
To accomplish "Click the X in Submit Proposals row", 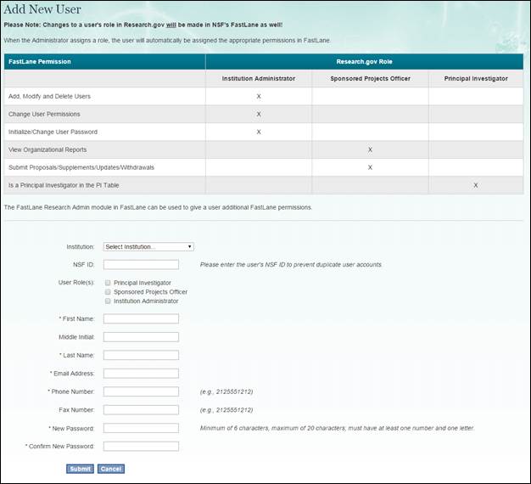I will pos(370,167).
